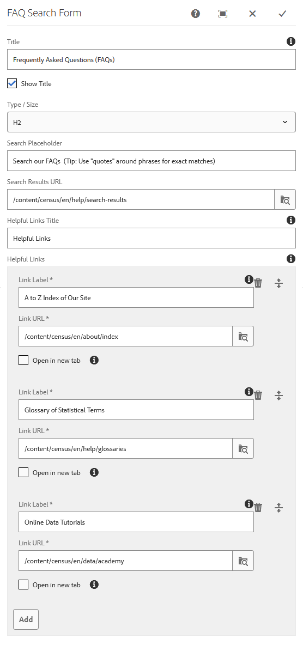The height and width of the screenshot is (645, 303).
Task: Show info for Glossary link label
Action: click(x=249, y=392)
